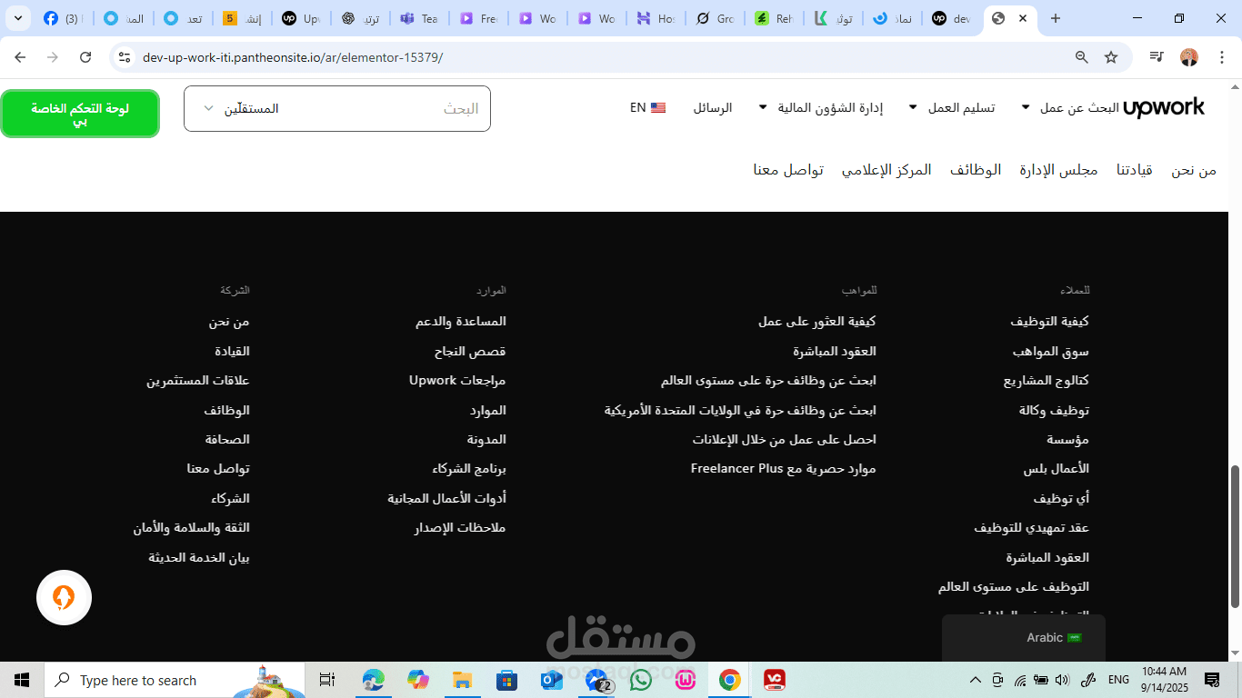Click the Windows taskbar search box
The width and height of the screenshot is (1242, 698).
175,680
